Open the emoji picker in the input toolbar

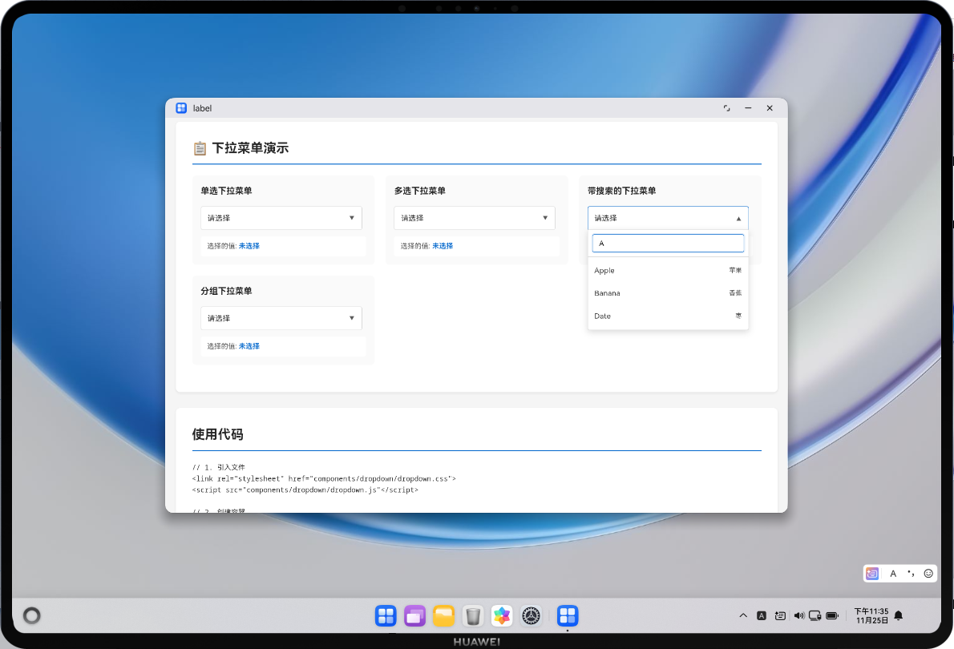[x=928, y=573]
